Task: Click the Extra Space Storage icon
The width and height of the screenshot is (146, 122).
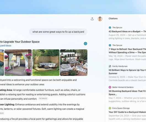Action: click(x=110, y=108)
